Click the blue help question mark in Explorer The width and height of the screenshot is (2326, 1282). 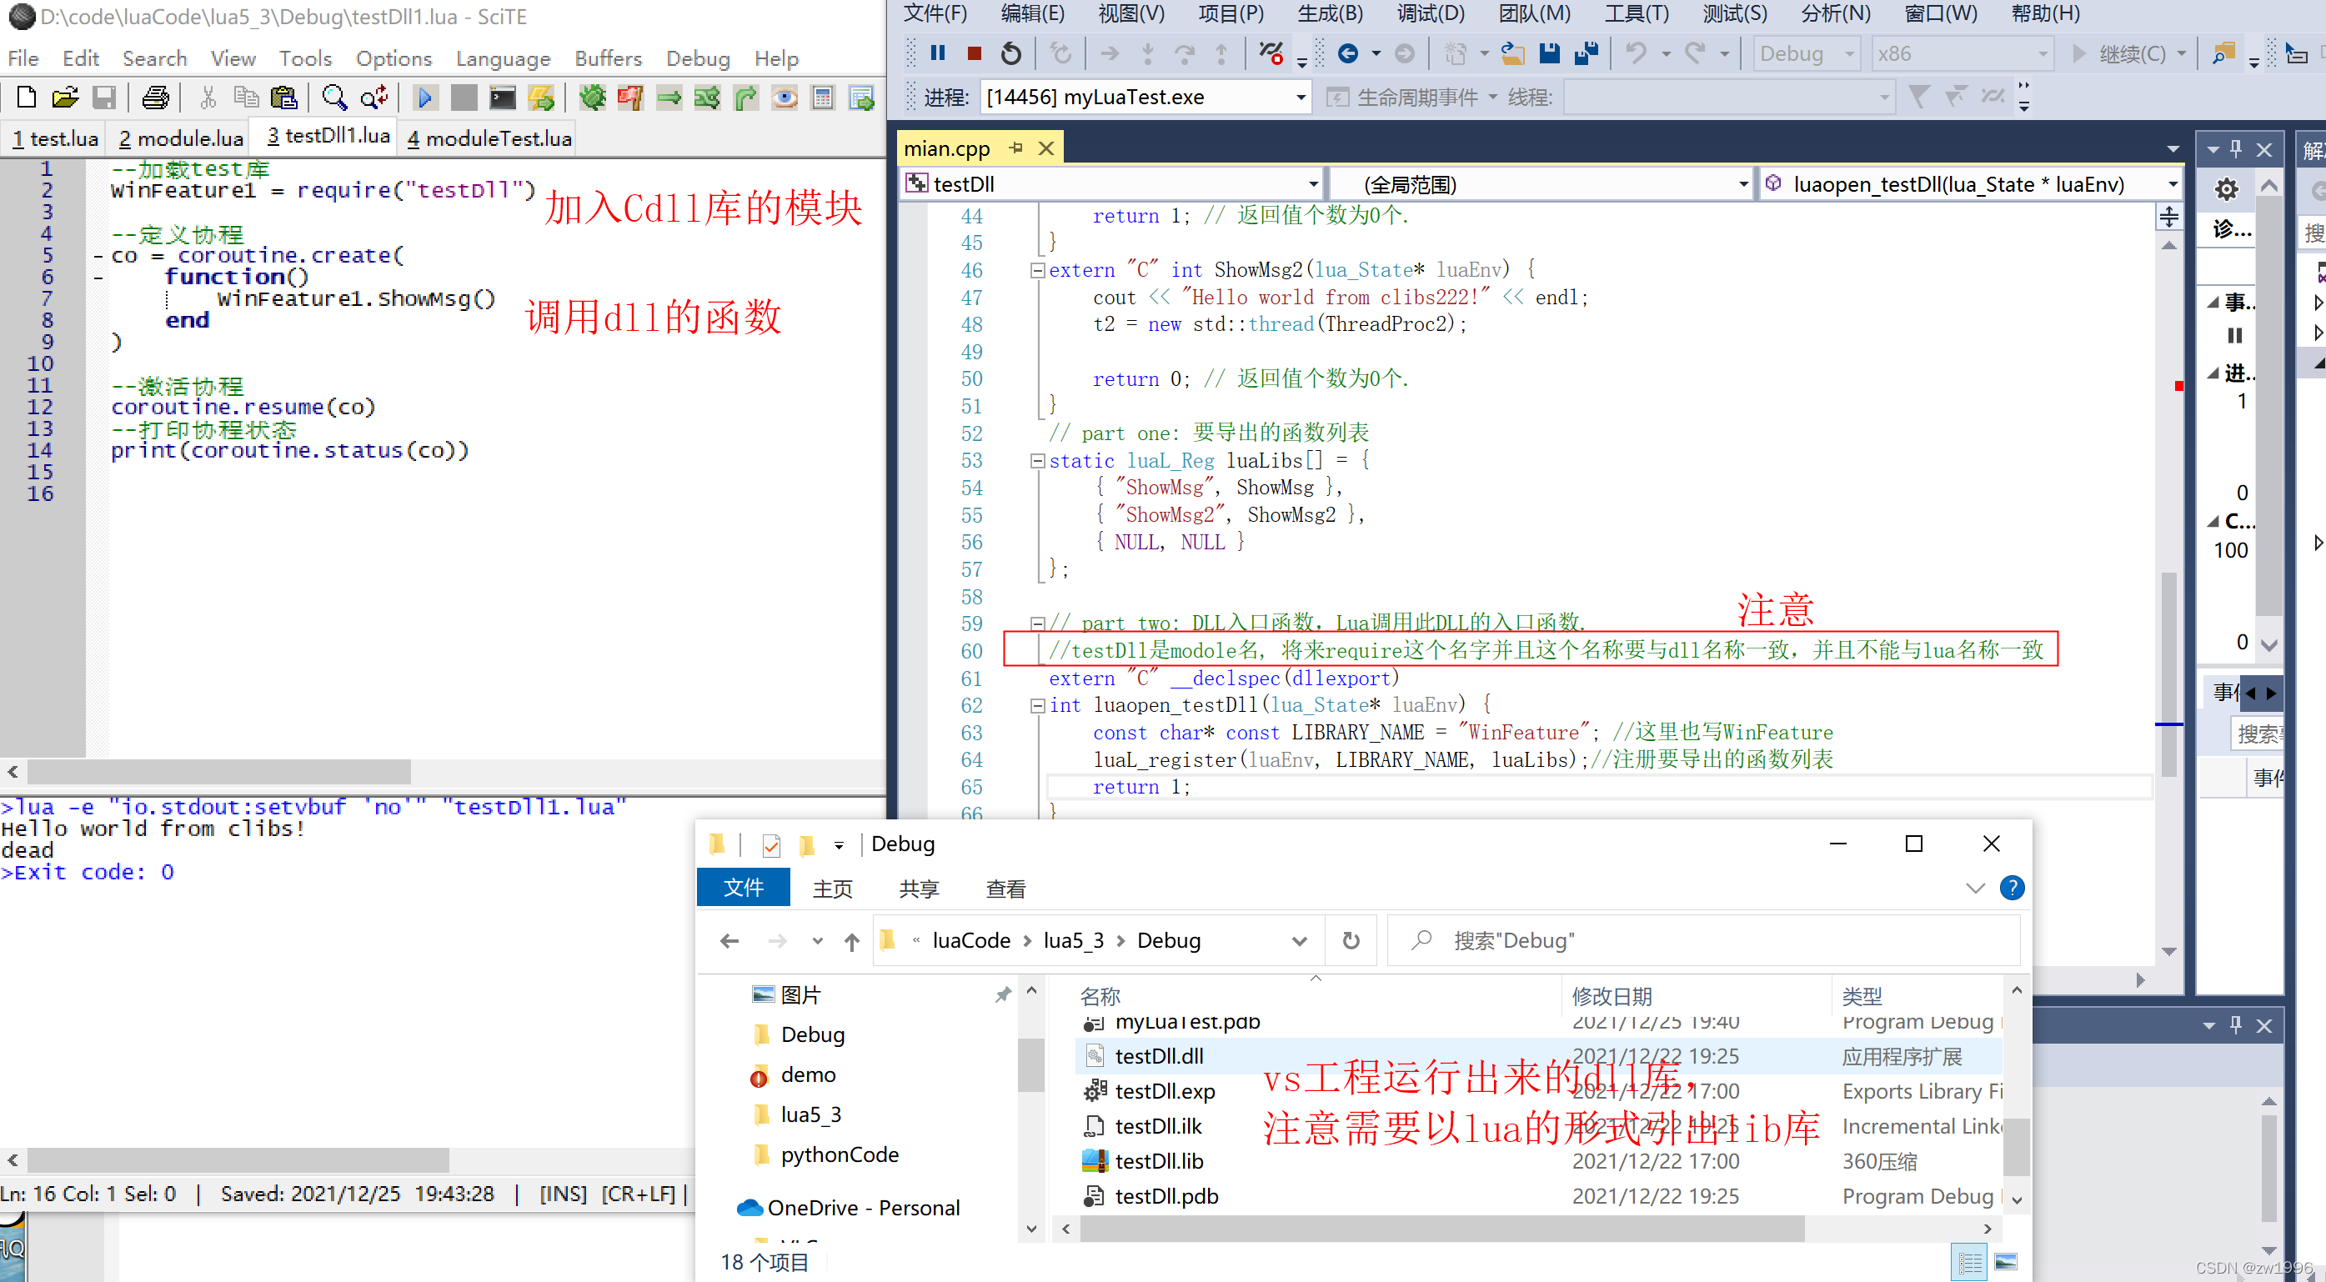(2012, 888)
